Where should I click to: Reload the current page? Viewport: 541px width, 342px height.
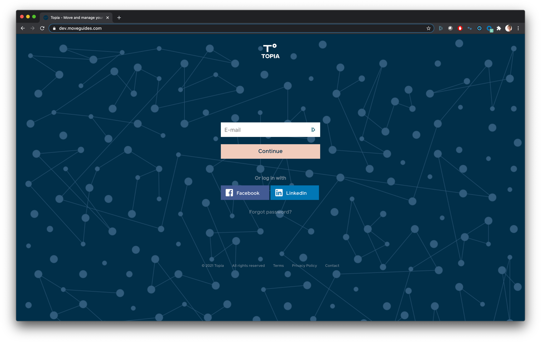point(42,28)
